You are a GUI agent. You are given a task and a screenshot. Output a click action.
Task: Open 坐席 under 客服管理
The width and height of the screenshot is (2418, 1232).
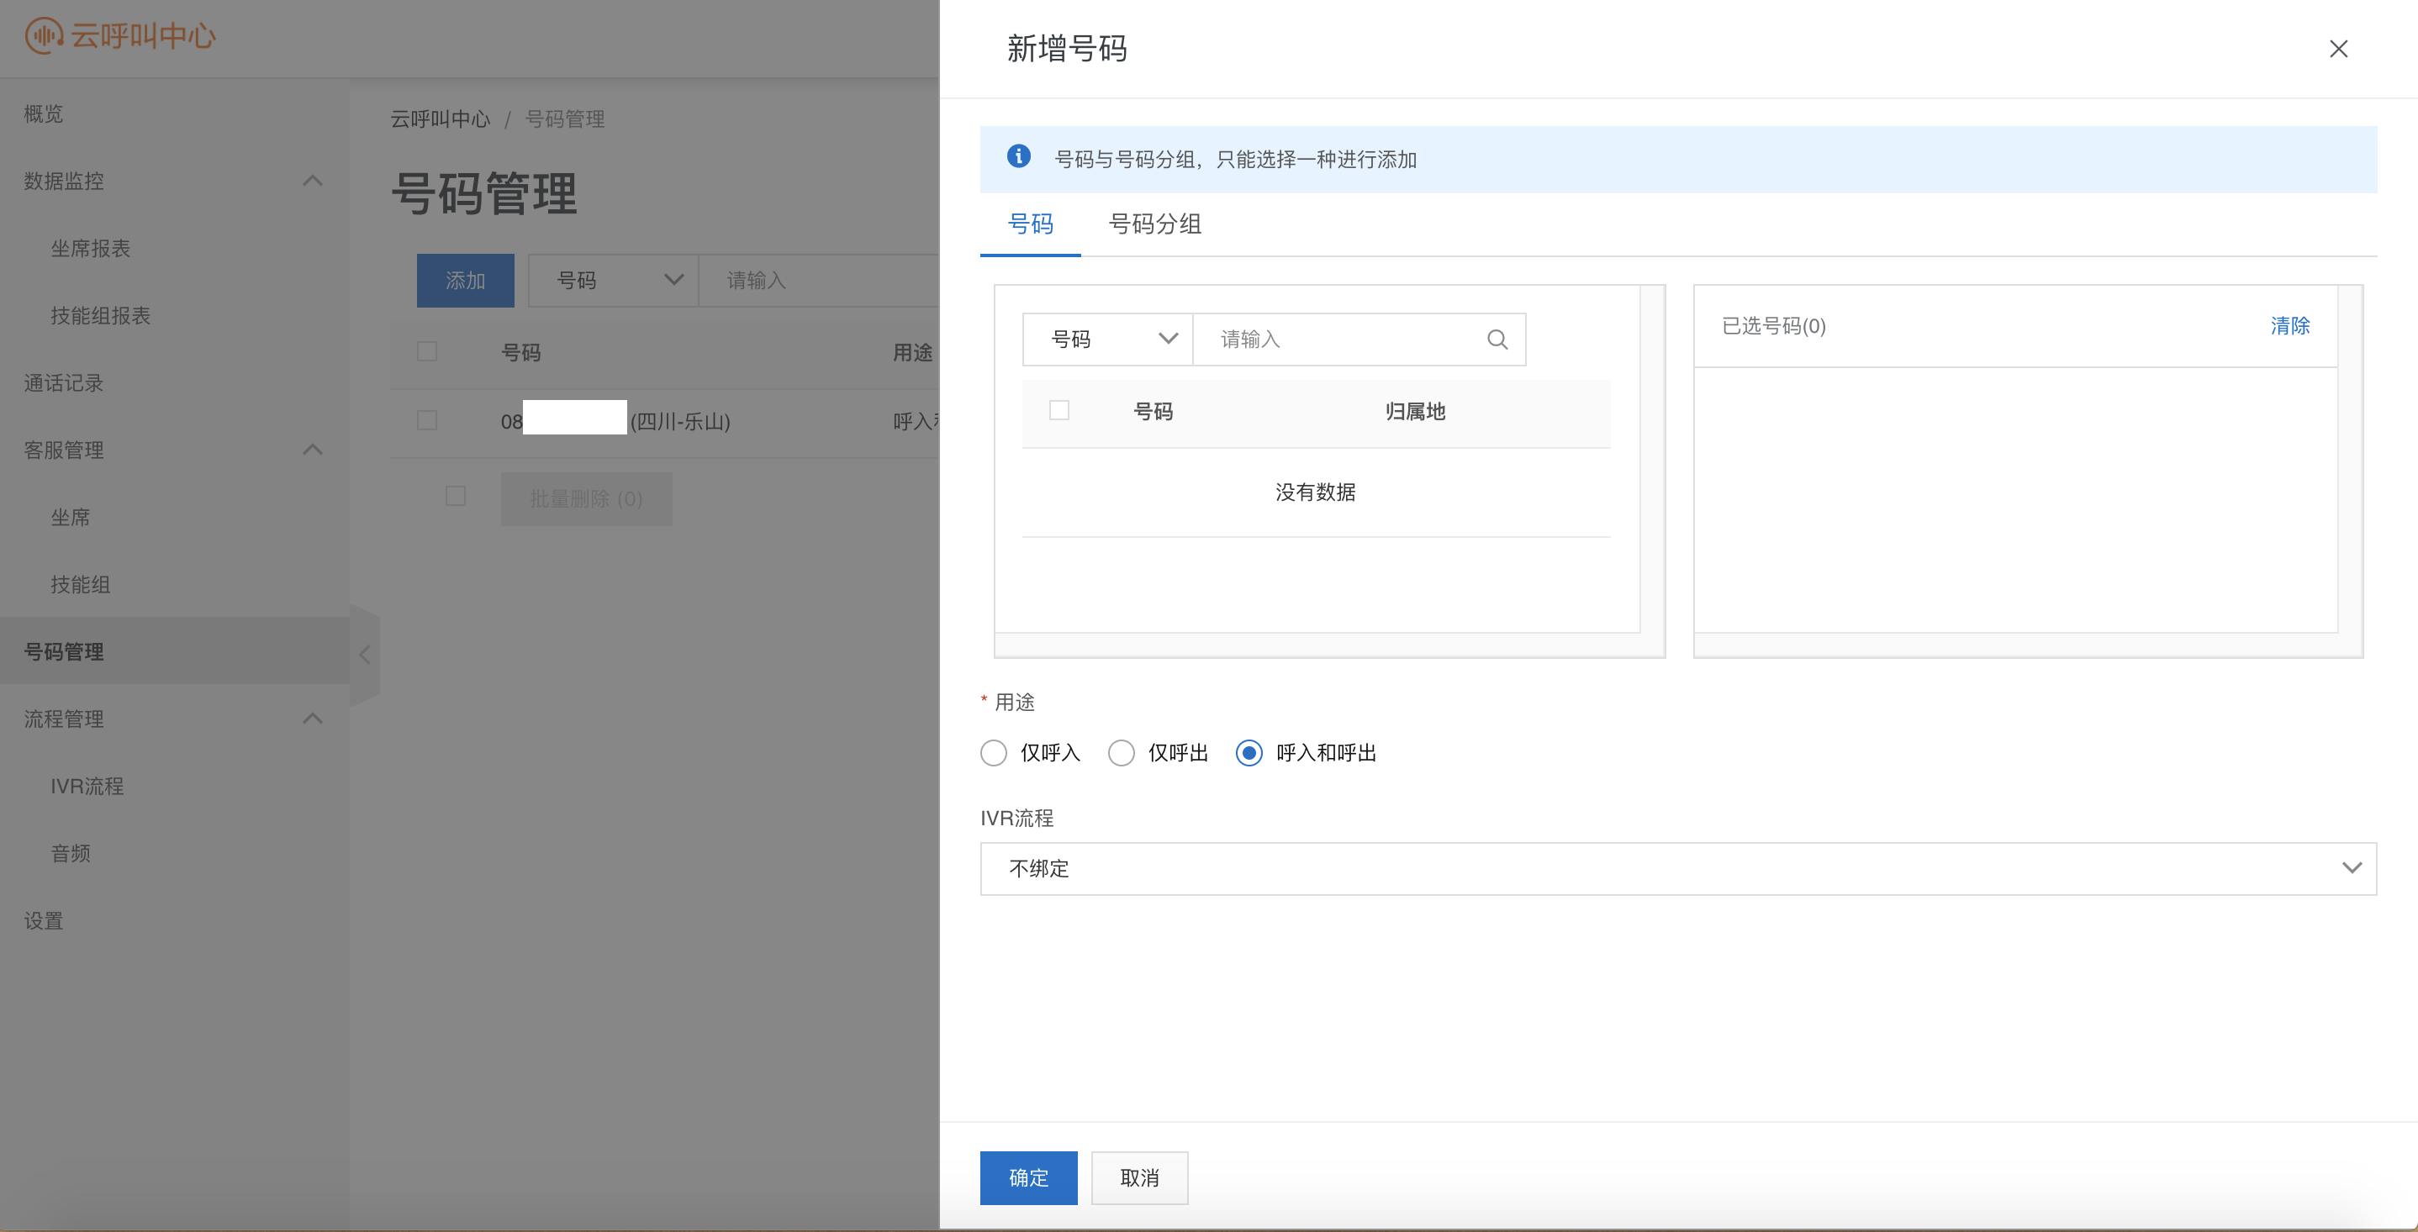coord(71,518)
